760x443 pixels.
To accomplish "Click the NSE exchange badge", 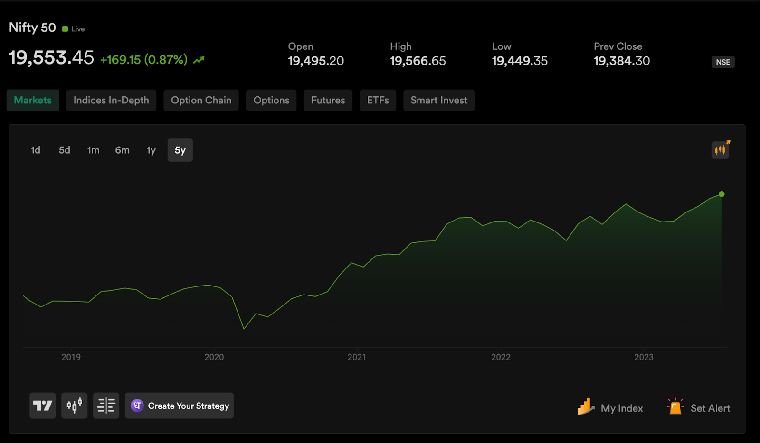I will (723, 62).
